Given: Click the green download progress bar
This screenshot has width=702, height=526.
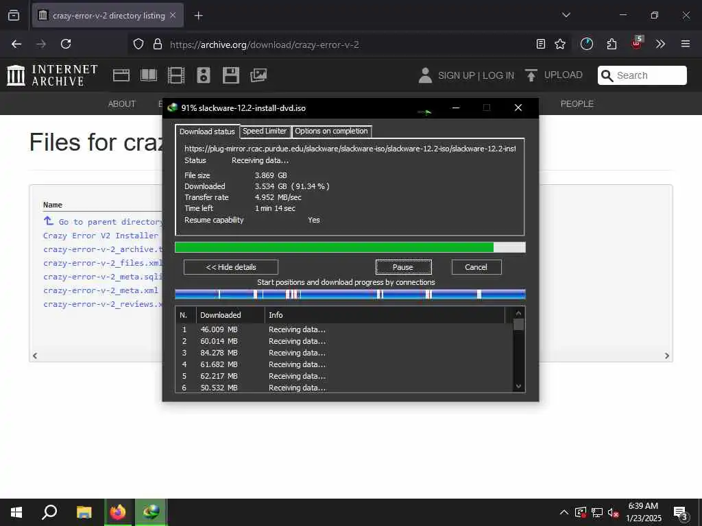Looking at the screenshot, I should (x=350, y=247).
